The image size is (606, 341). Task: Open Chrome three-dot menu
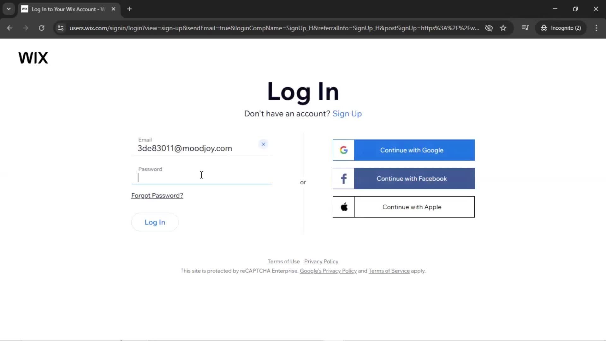[596, 28]
